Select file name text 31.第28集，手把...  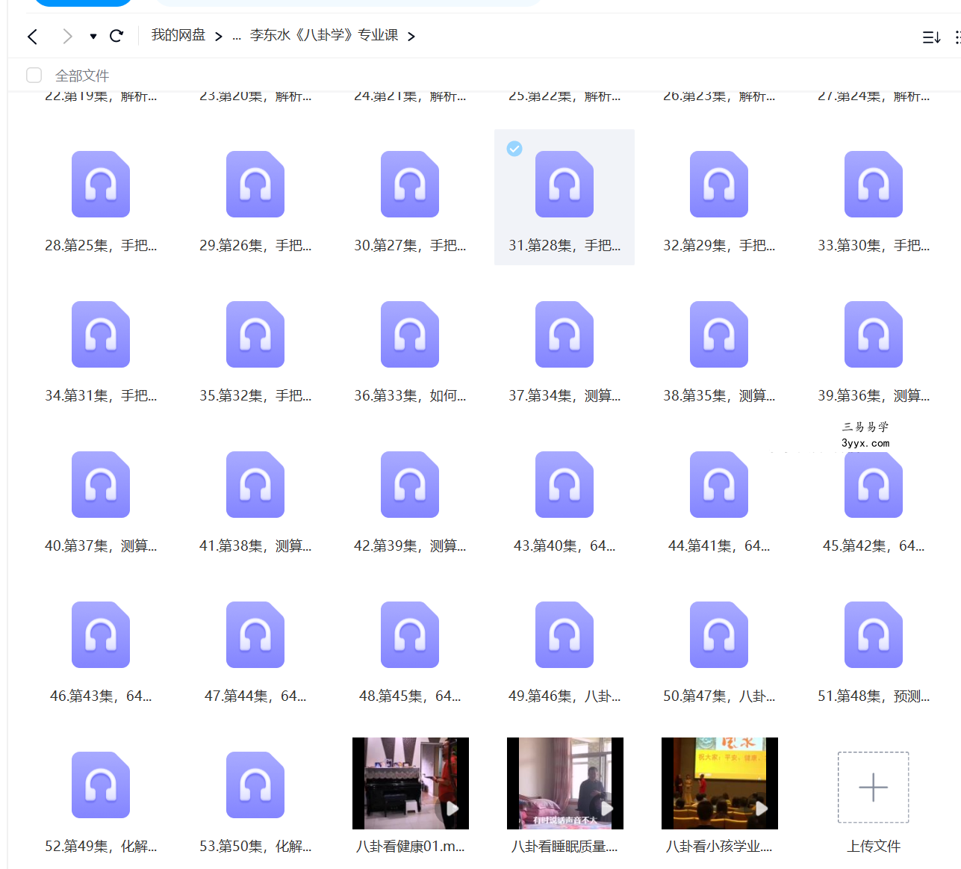pyautogui.click(x=565, y=246)
